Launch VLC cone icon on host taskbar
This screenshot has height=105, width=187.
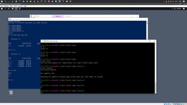(45, 1)
